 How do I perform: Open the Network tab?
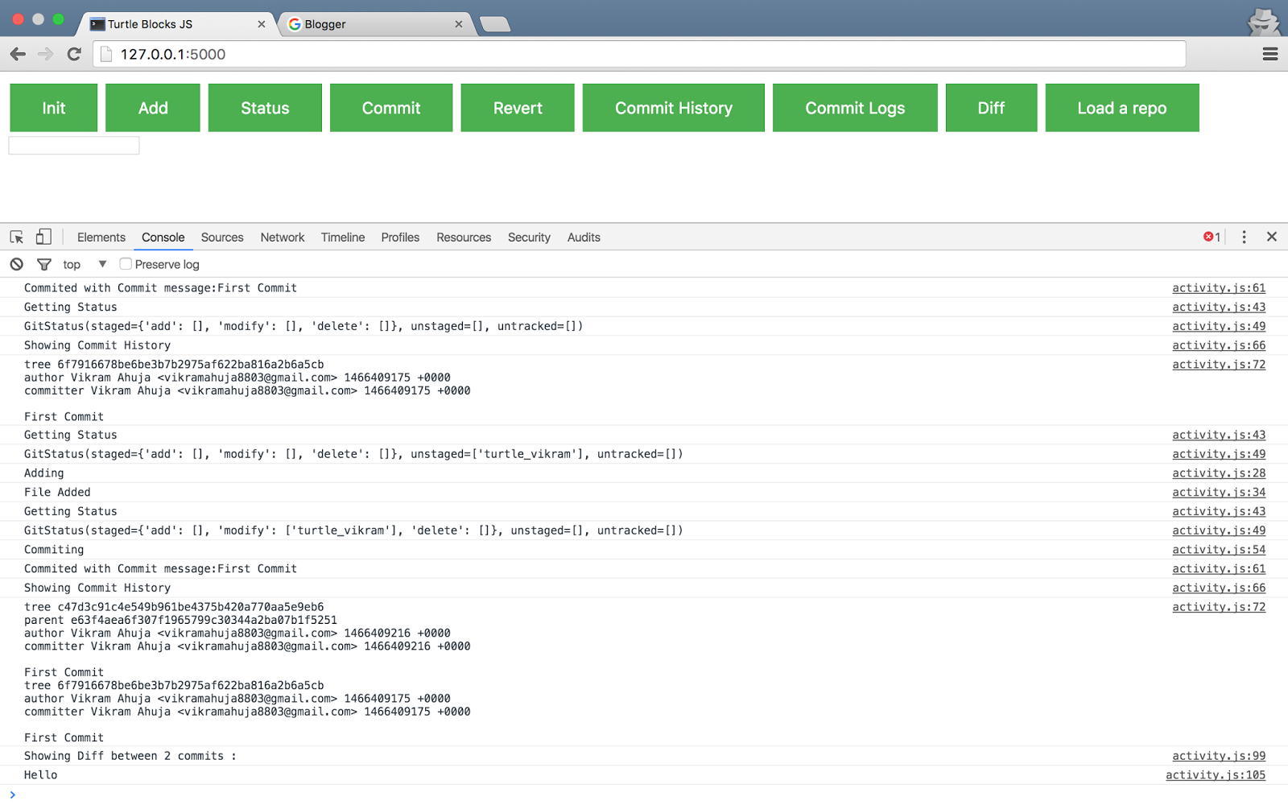tap(283, 237)
